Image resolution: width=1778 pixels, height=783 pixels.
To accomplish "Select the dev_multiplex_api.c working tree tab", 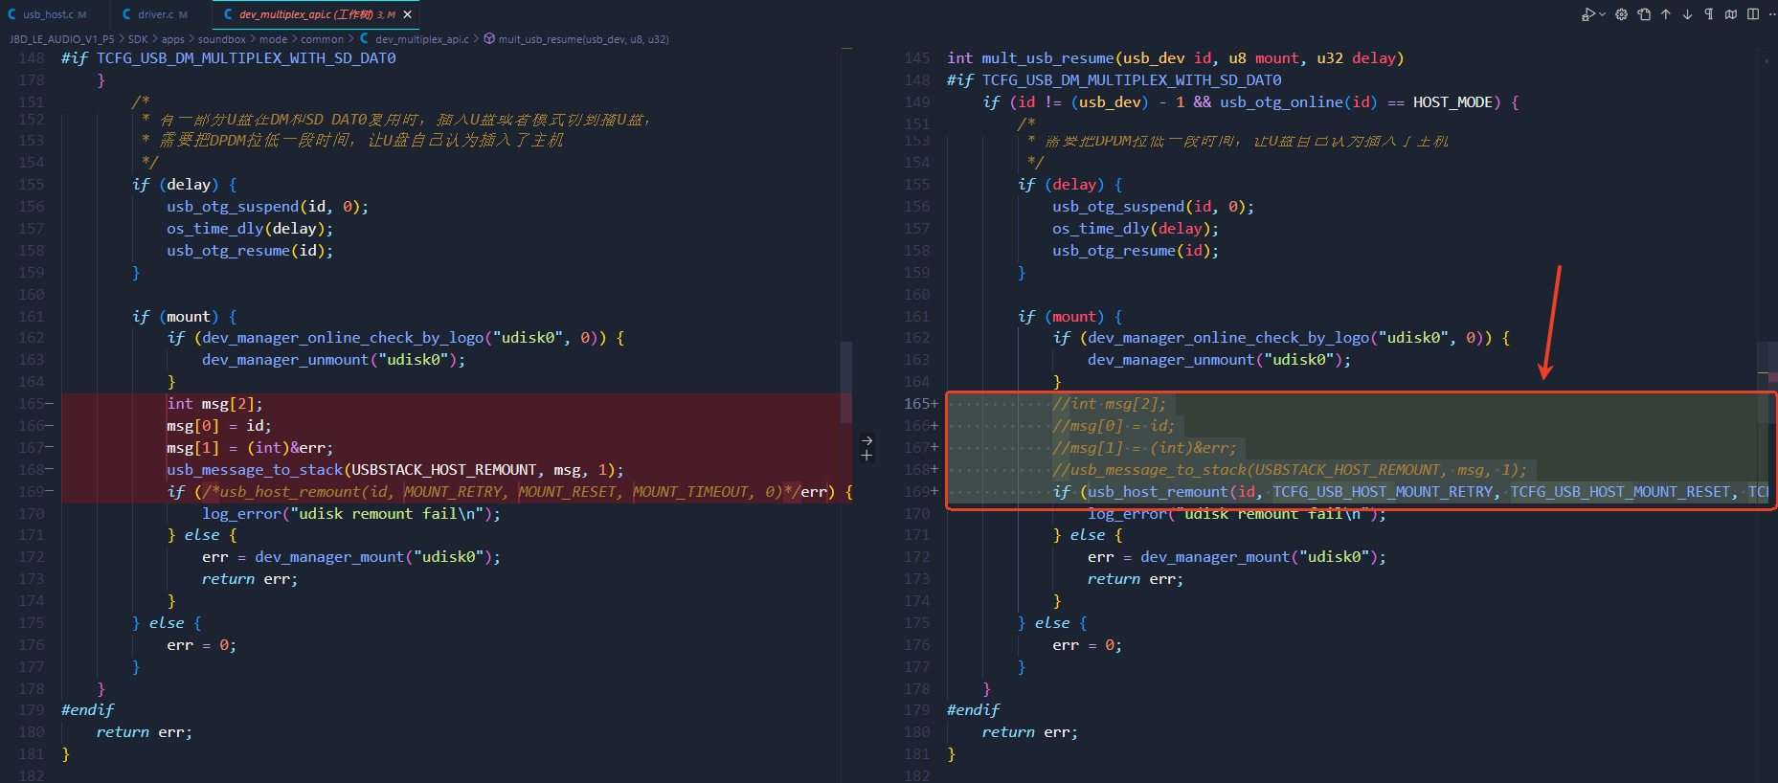I will (317, 14).
